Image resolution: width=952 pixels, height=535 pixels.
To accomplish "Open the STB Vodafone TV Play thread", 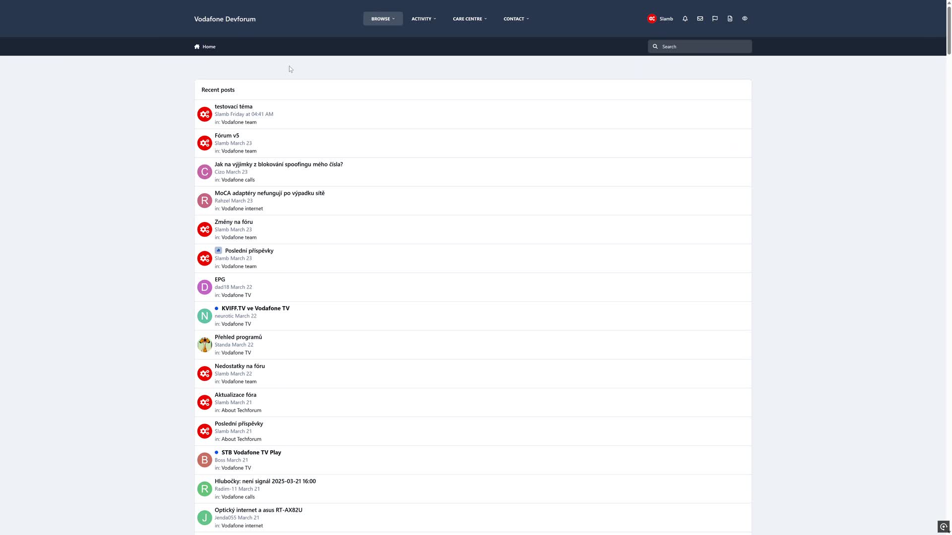I will 251,452.
